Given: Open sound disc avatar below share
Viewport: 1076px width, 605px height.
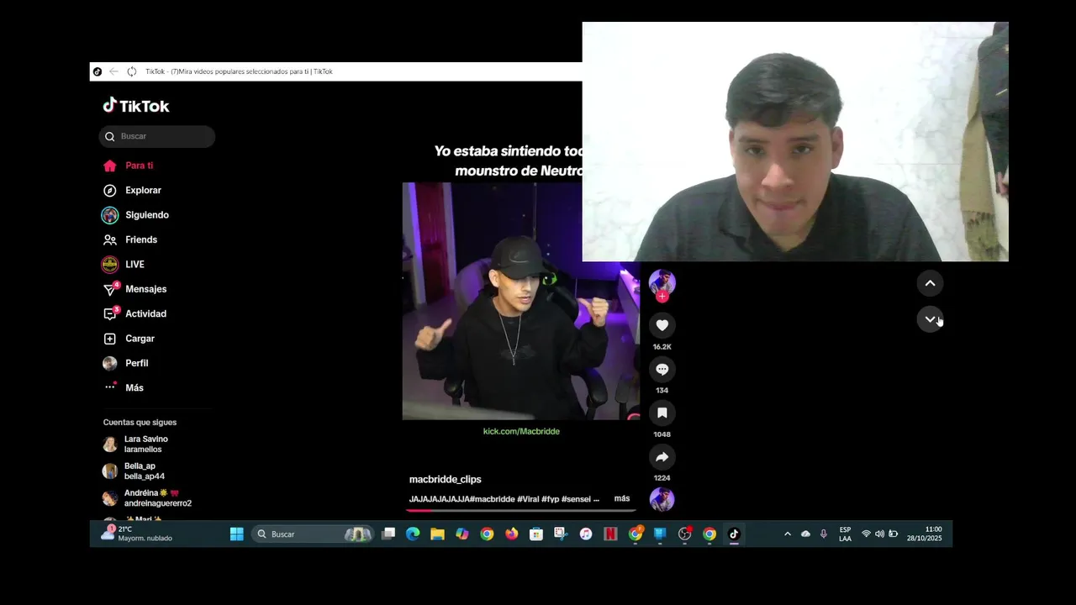Looking at the screenshot, I should 662,499.
